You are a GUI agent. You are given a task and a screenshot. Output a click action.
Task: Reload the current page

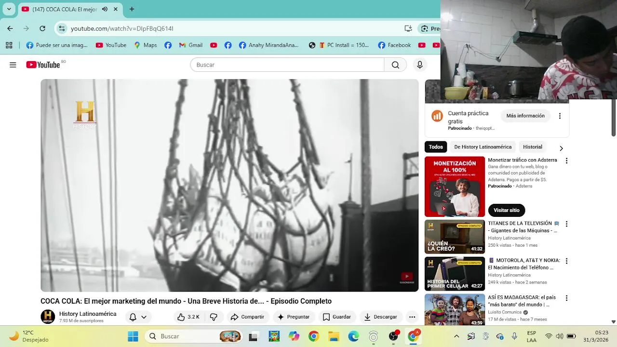click(42, 28)
